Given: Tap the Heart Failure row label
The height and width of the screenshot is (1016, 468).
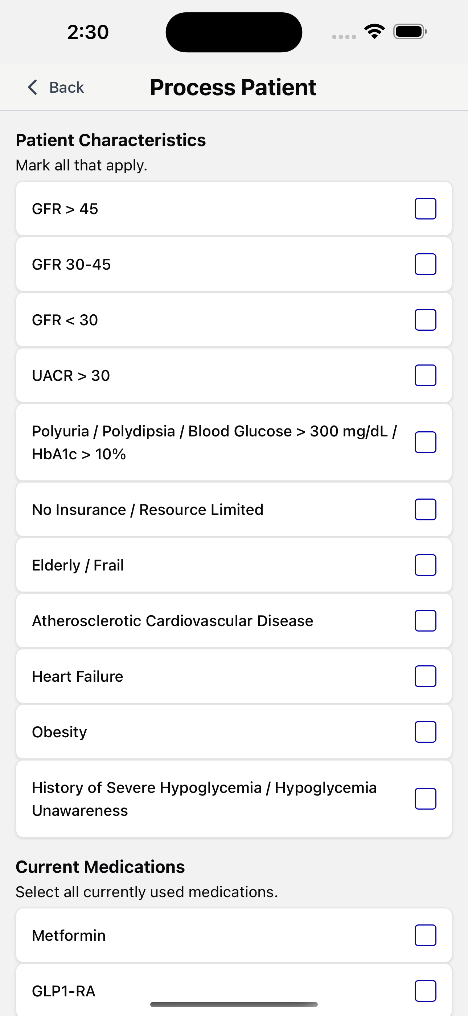Looking at the screenshot, I should [x=78, y=676].
